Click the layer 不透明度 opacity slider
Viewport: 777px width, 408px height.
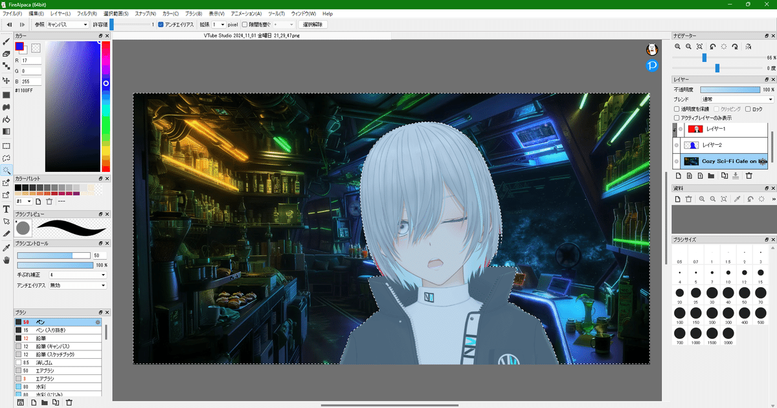coord(730,89)
